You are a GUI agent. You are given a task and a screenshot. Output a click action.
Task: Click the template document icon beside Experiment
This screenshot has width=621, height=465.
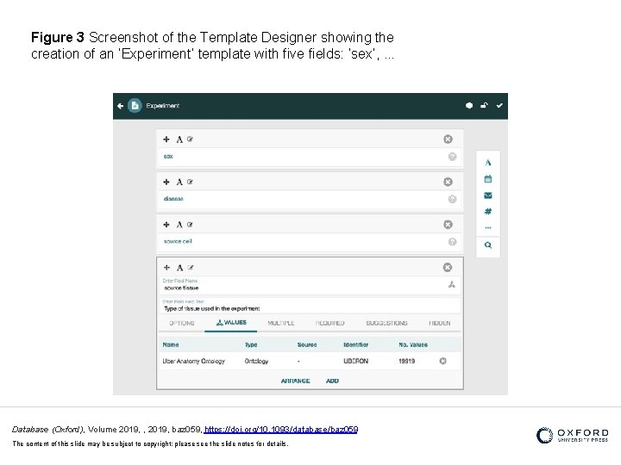tap(135, 106)
